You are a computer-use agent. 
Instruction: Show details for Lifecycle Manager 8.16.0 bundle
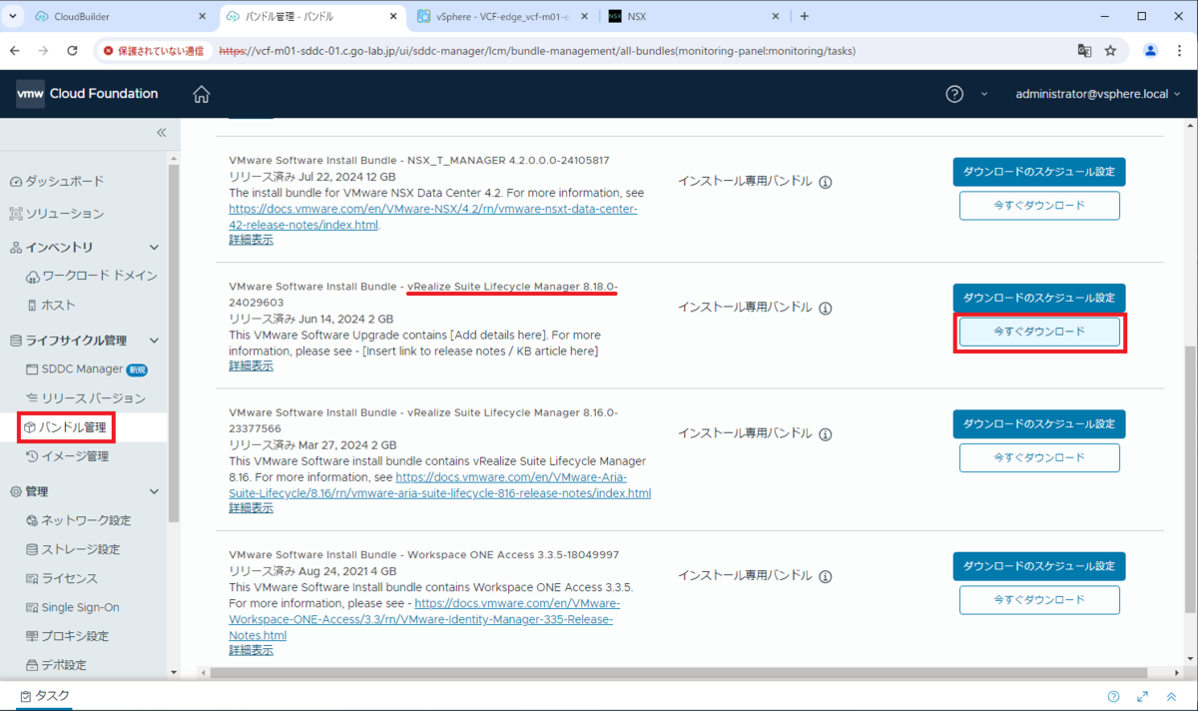tap(251, 508)
